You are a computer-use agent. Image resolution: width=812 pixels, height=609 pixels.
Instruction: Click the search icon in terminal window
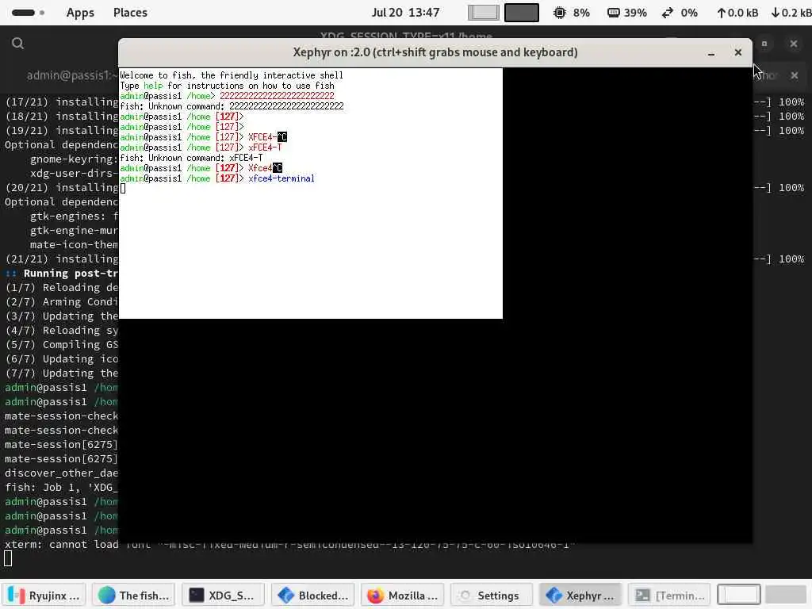click(x=17, y=44)
